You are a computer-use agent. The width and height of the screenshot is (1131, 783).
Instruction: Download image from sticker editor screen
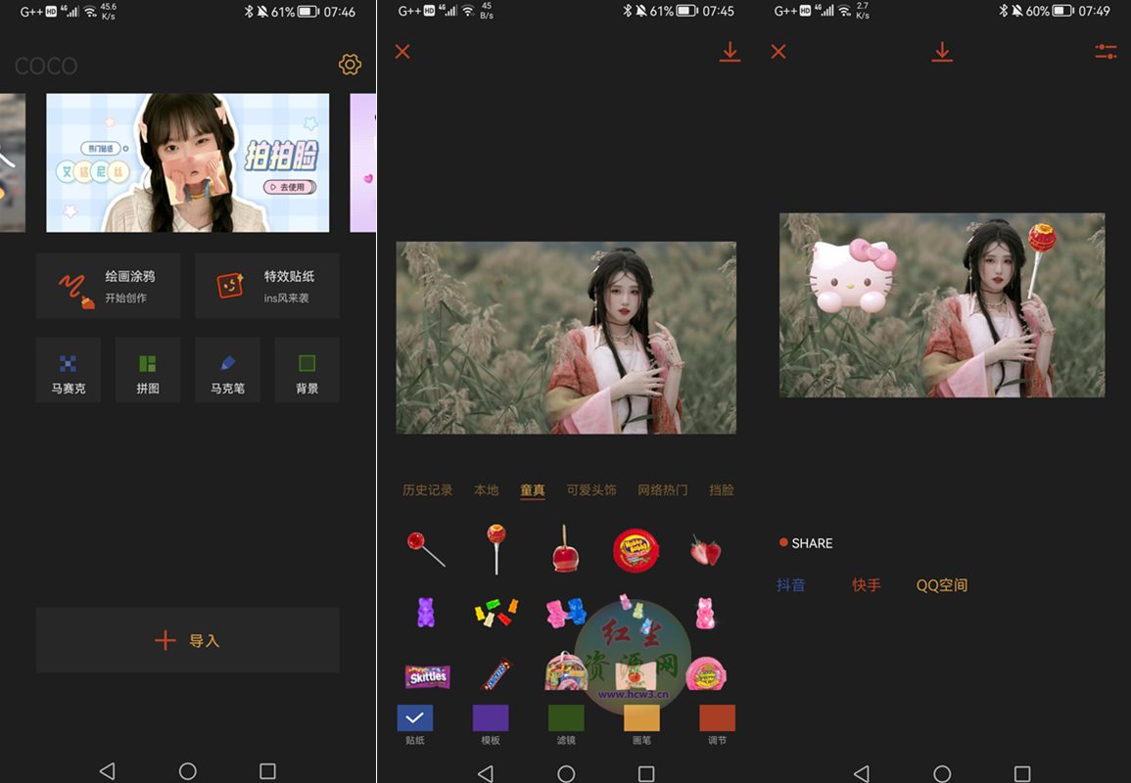[x=730, y=52]
